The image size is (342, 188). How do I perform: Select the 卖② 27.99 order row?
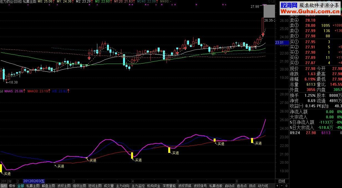point(316,31)
